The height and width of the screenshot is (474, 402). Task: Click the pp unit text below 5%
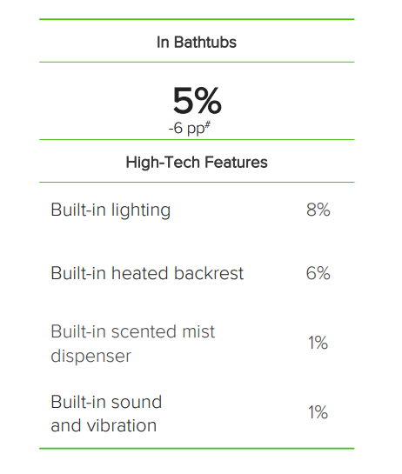click(x=196, y=130)
